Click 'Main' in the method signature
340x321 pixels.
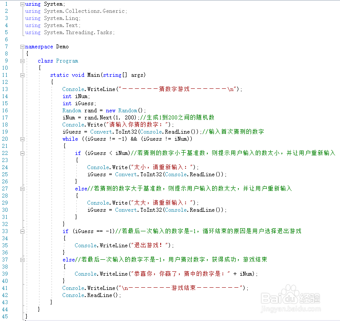[x=94, y=75]
